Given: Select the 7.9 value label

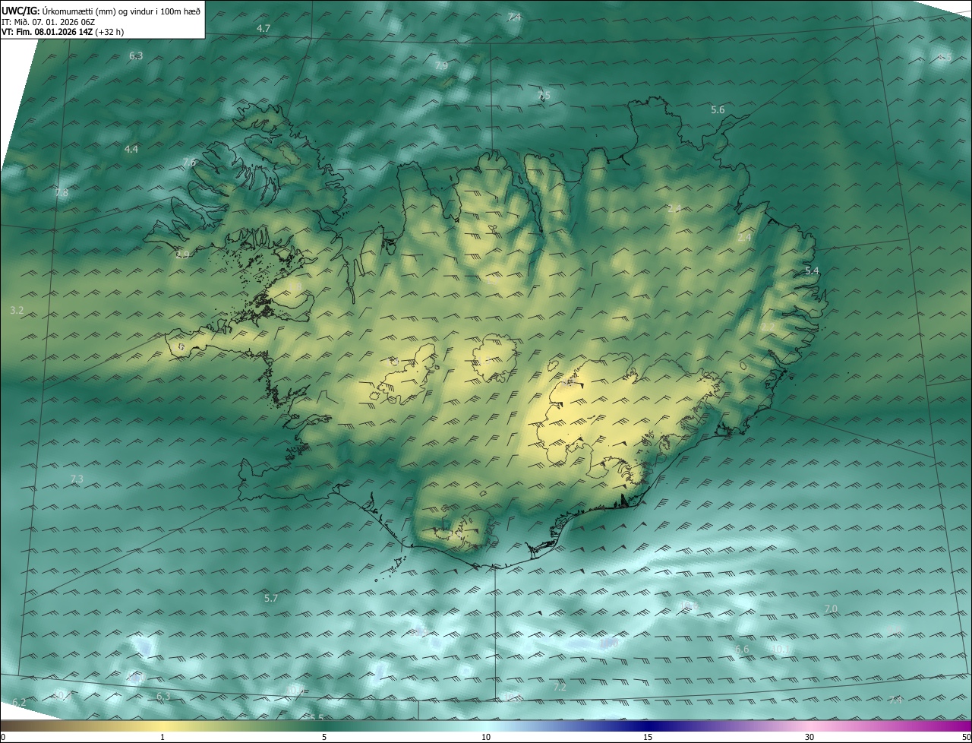Looking at the screenshot, I should (x=441, y=66).
